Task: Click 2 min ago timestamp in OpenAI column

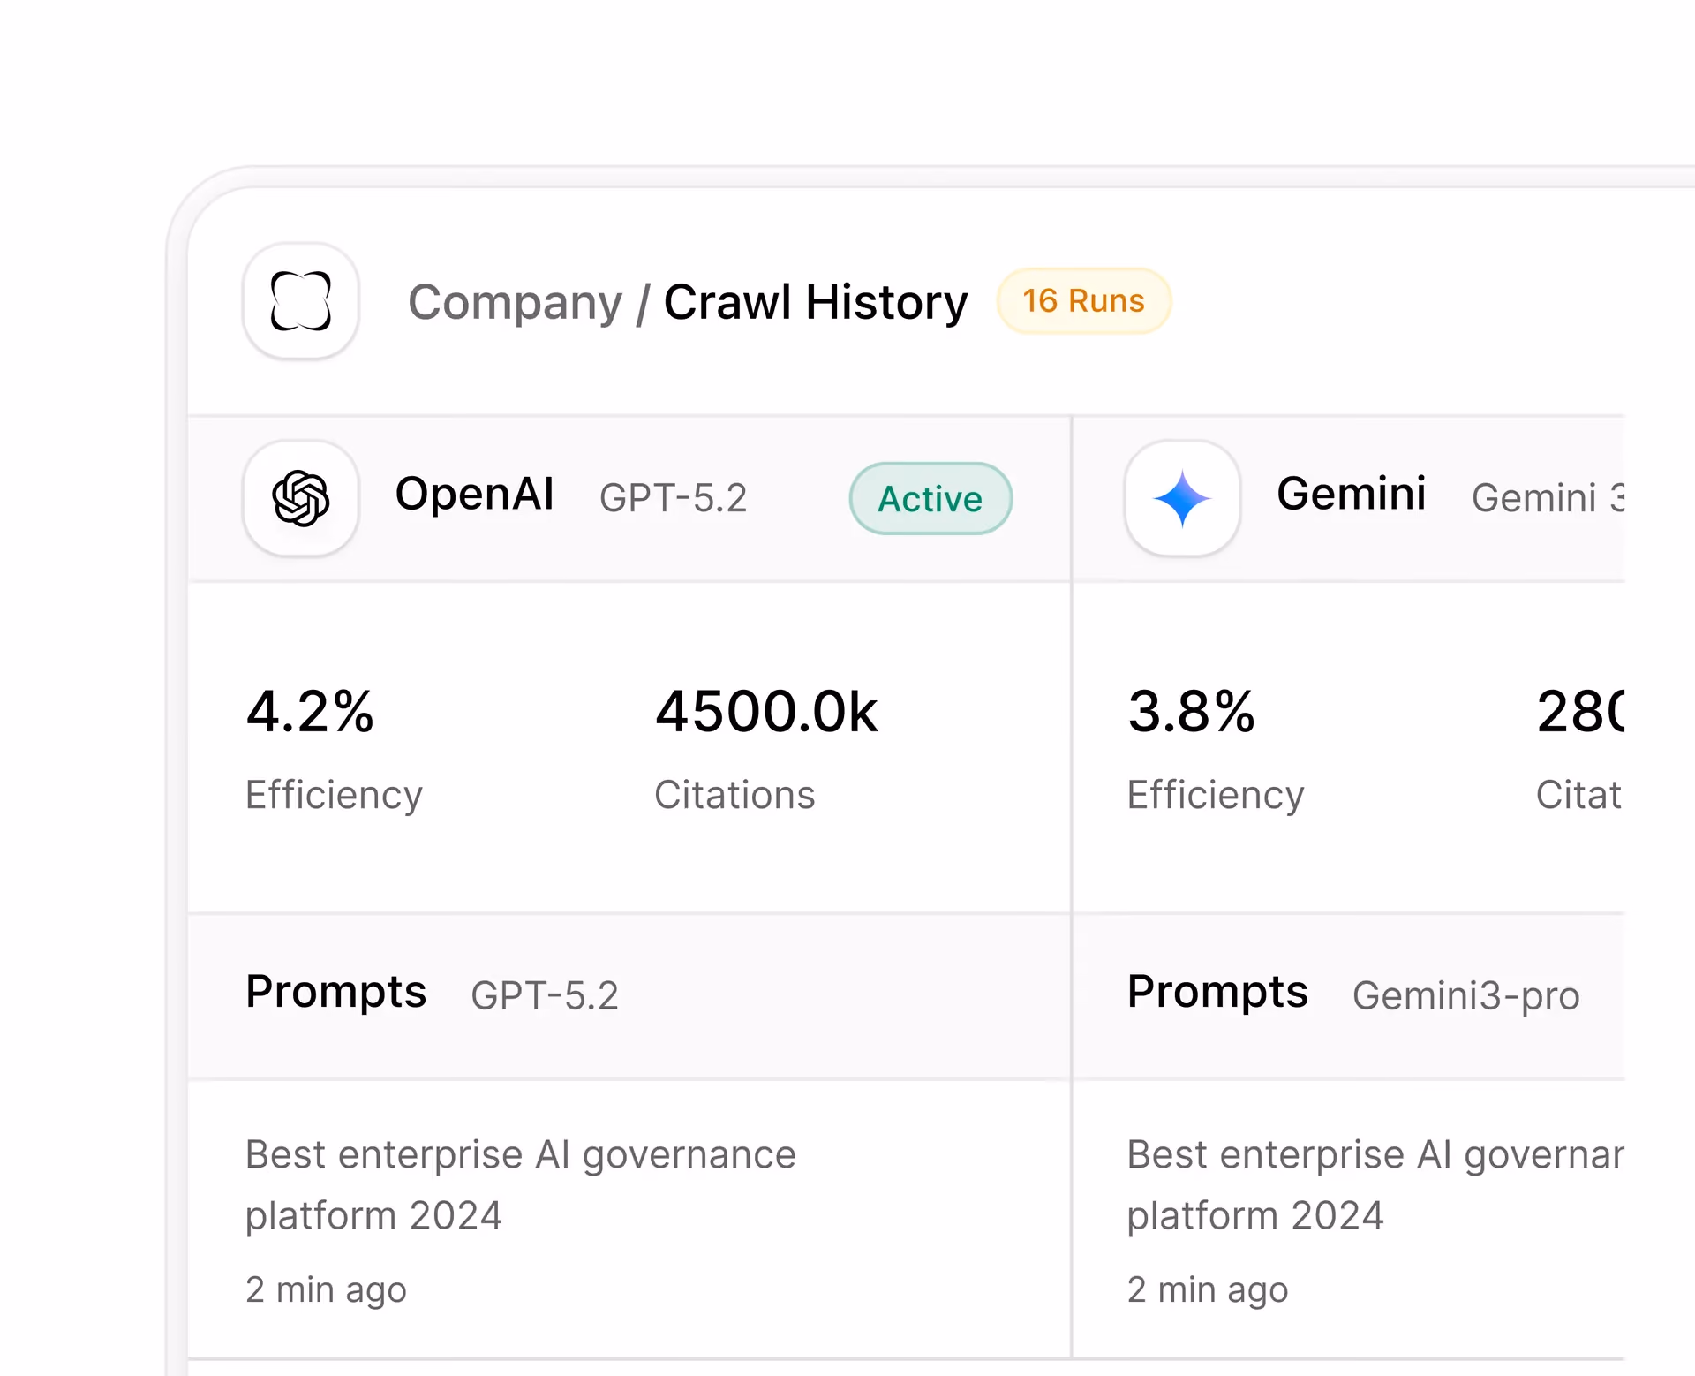Action: pyautogui.click(x=326, y=1290)
